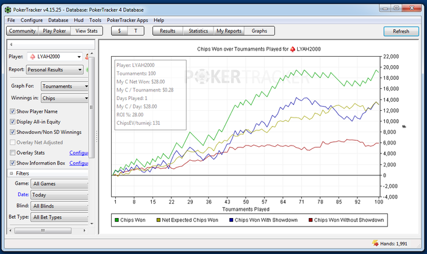The width and height of the screenshot is (427, 254).
Task: Click the sidebar horizontal scrollbar thumb
Action: tap(43, 231)
